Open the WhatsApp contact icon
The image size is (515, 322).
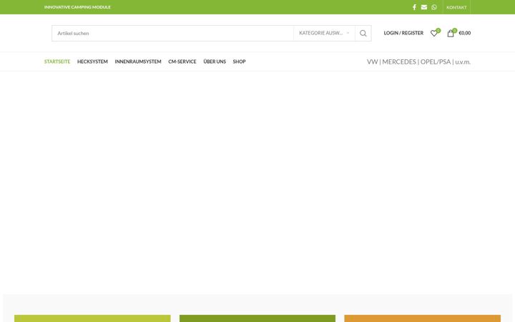434,7
